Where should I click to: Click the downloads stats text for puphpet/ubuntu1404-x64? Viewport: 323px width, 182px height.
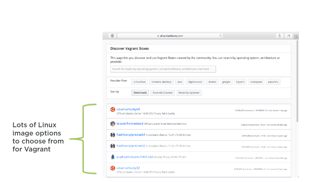(x=261, y=158)
